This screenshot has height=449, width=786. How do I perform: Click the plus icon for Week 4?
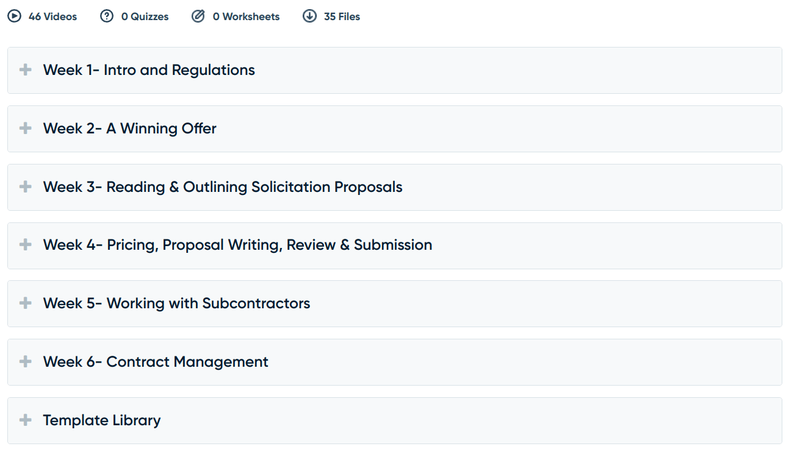(x=25, y=245)
